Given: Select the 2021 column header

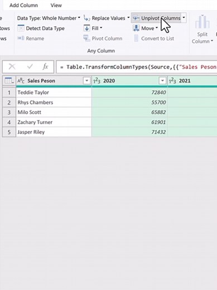Looking at the screenshot, I should click(x=192, y=81).
